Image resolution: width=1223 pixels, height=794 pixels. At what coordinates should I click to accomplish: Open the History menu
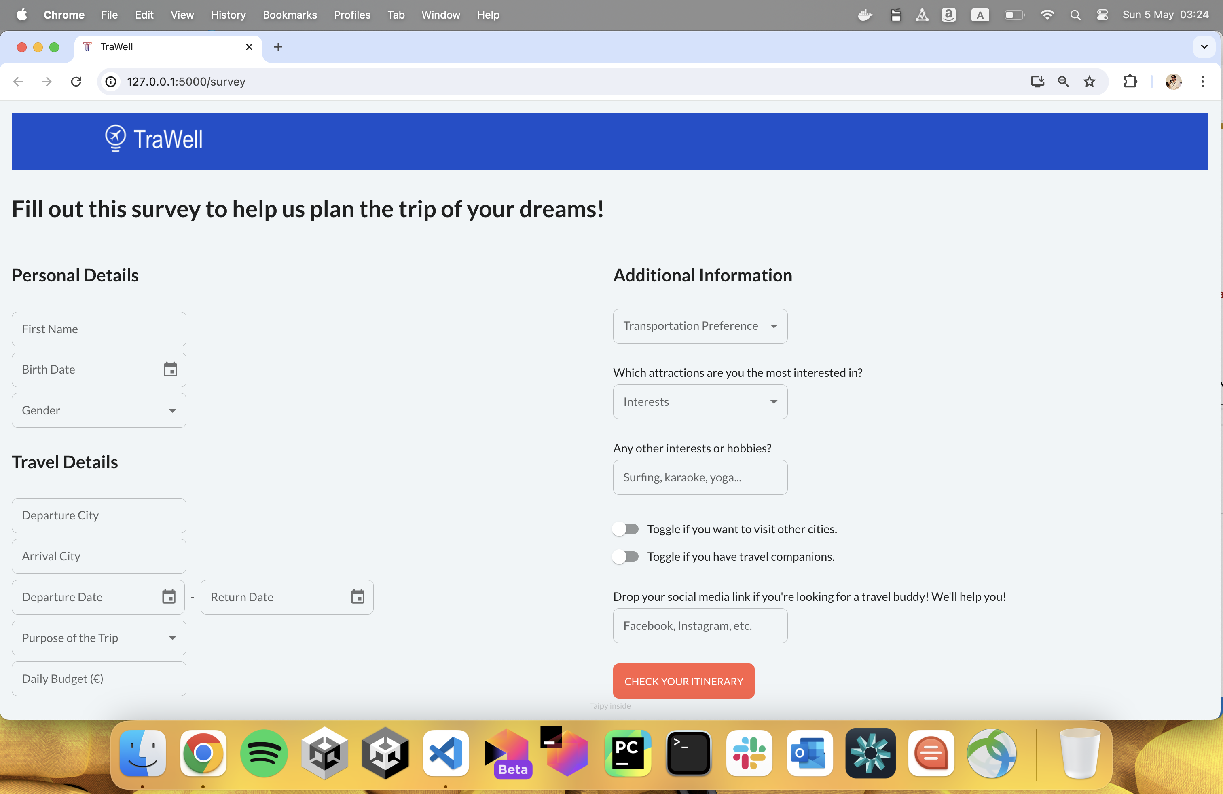pos(228,15)
